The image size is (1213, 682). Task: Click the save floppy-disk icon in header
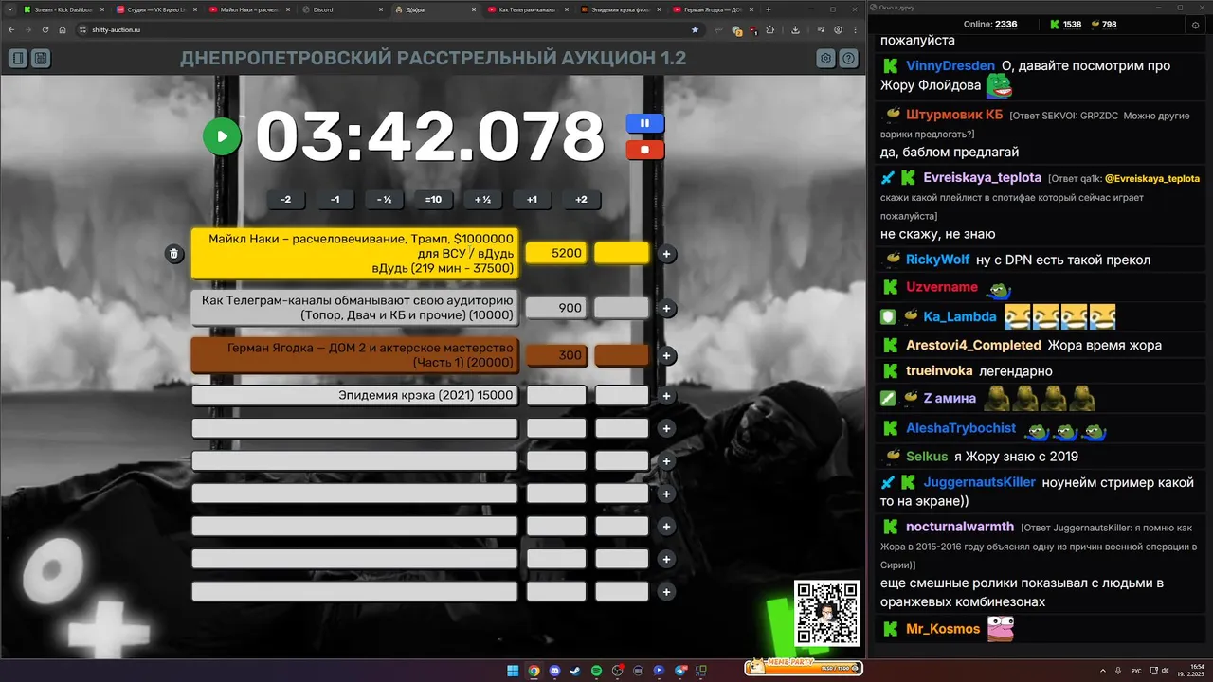click(x=41, y=59)
